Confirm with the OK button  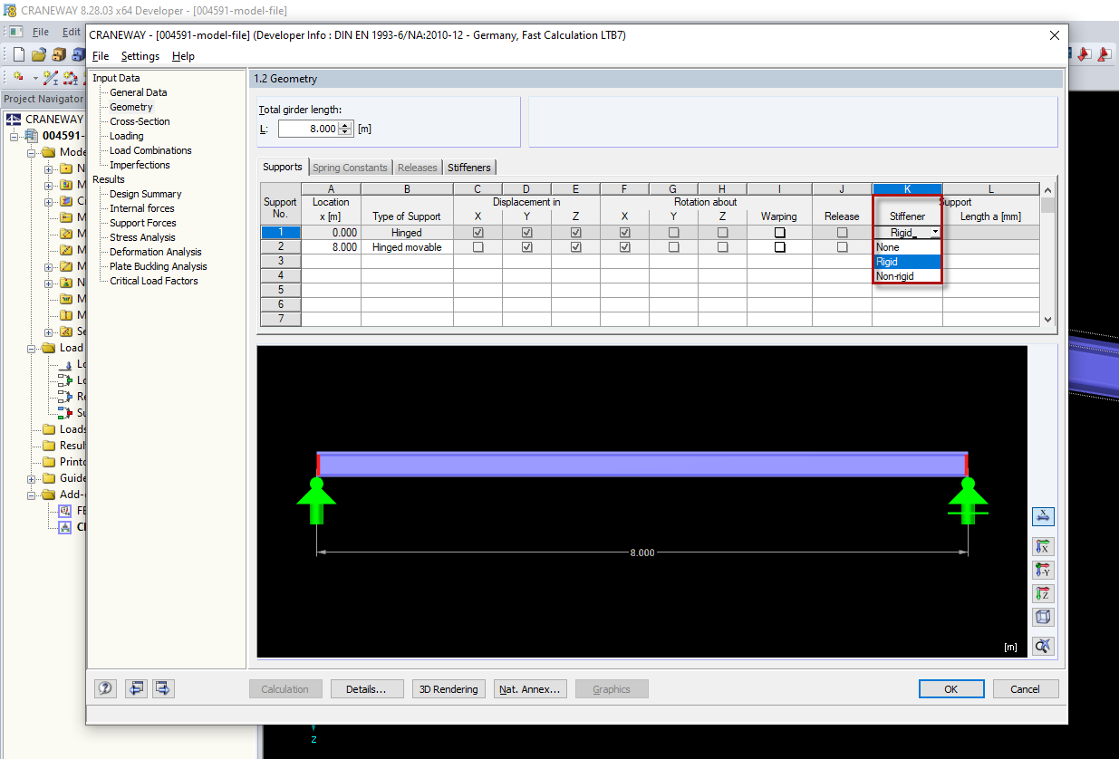click(951, 689)
